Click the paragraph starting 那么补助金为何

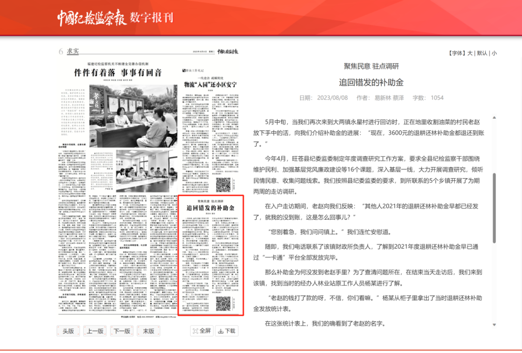click(368, 278)
